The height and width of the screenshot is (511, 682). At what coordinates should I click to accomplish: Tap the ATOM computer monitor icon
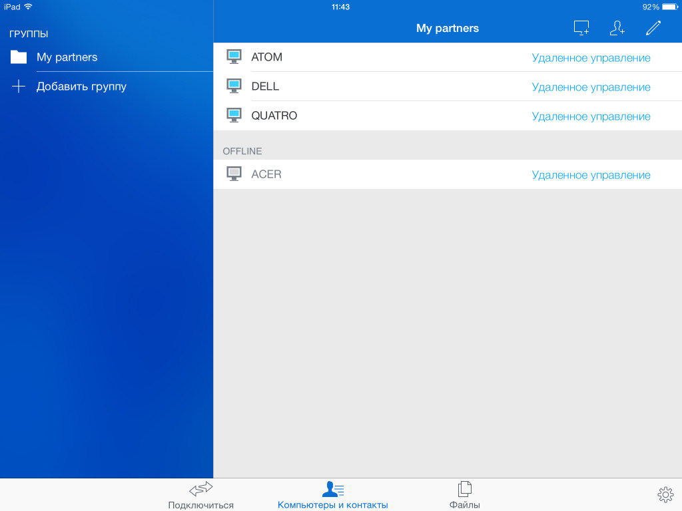coord(234,57)
